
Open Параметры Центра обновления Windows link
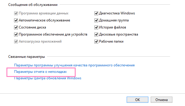click(48, 78)
